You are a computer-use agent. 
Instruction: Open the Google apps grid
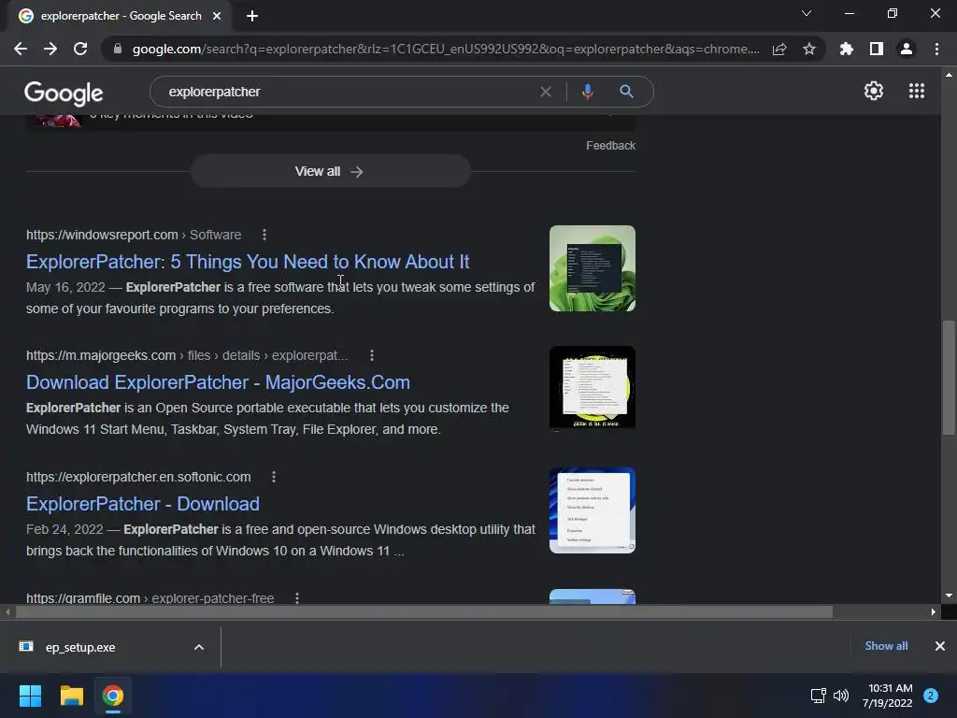pyautogui.click(x=917, y=91)
